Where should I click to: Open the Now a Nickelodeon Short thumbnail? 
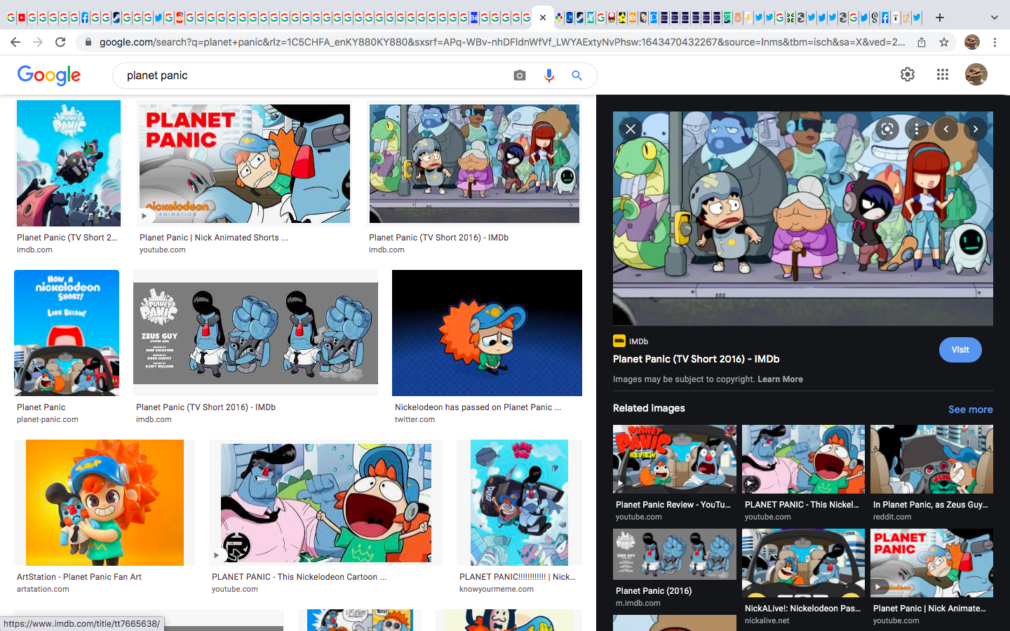pyautogui.click(x=67, y=333)
